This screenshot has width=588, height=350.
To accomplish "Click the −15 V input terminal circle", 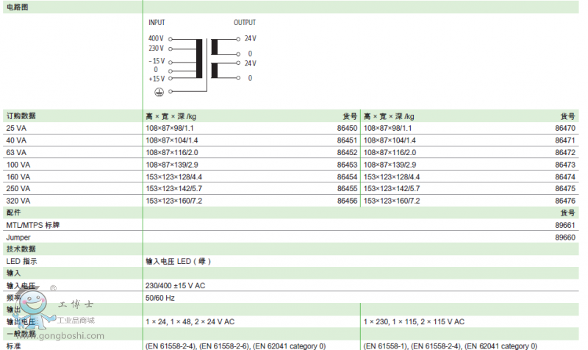I will (171, 62).
